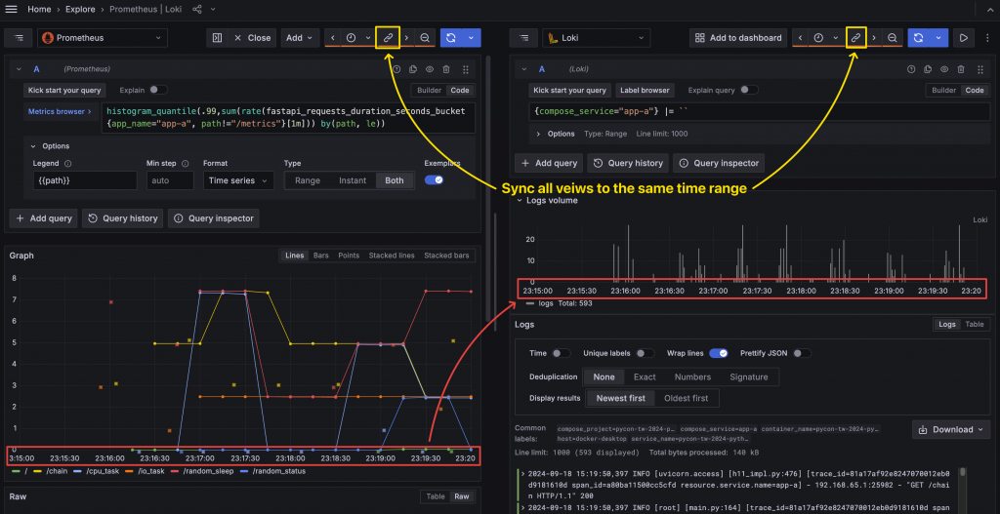This screenshot has height=514, width=1000.
Task: Open the Prometheus data source picker
Action: click(103, 38)
